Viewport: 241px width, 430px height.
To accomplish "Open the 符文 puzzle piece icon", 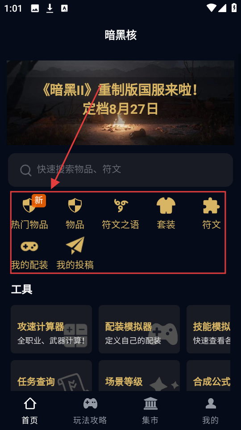I will pos(212,206).
